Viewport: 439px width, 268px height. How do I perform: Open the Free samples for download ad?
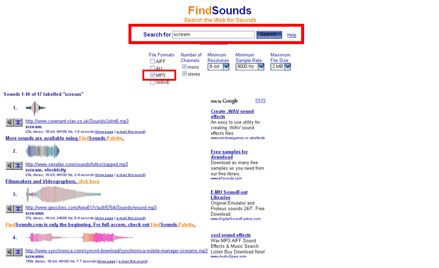229,154
